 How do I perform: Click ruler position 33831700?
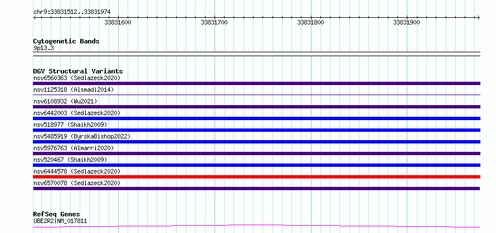pyautogui.click(x=214, y=22)
